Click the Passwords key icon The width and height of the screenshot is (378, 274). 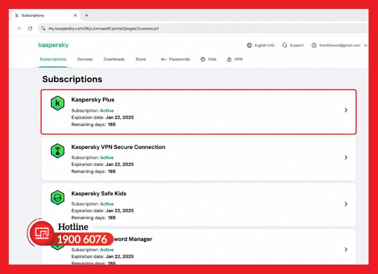coord(163,59)
